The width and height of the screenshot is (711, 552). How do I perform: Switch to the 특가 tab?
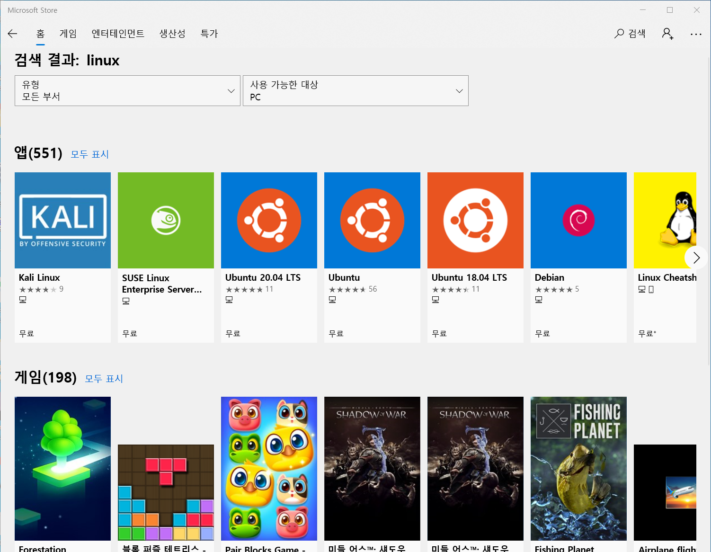(209, 34)
